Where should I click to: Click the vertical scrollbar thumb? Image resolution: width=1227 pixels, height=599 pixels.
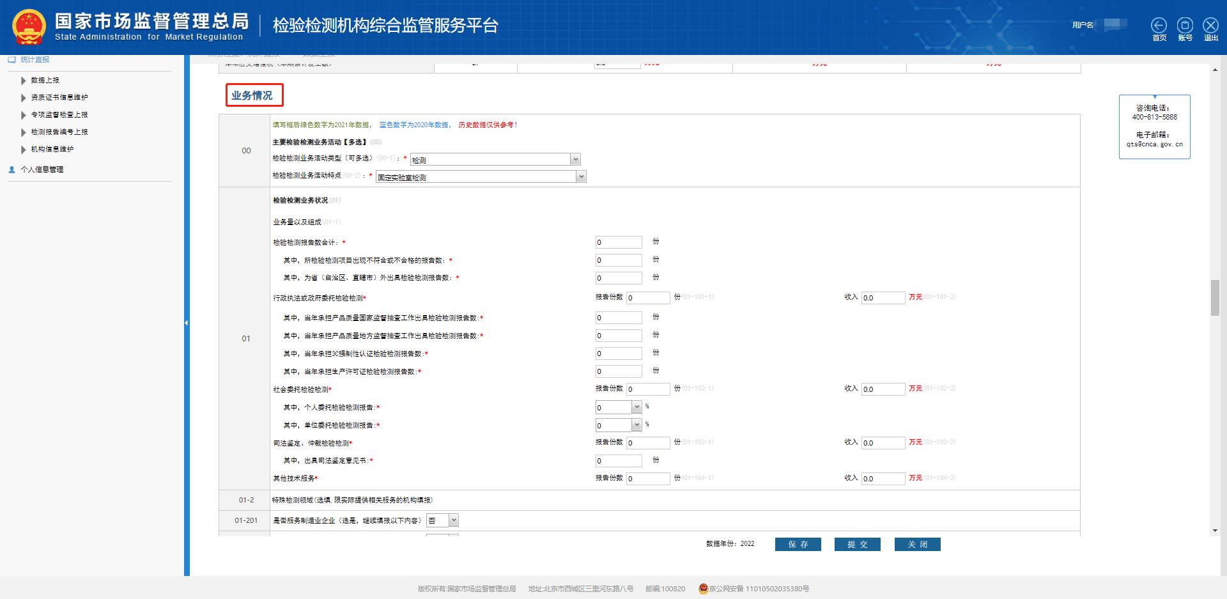click(1215, 298)
